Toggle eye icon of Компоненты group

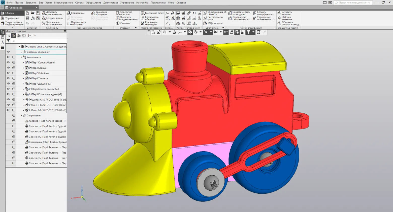[x=8, y=57]
